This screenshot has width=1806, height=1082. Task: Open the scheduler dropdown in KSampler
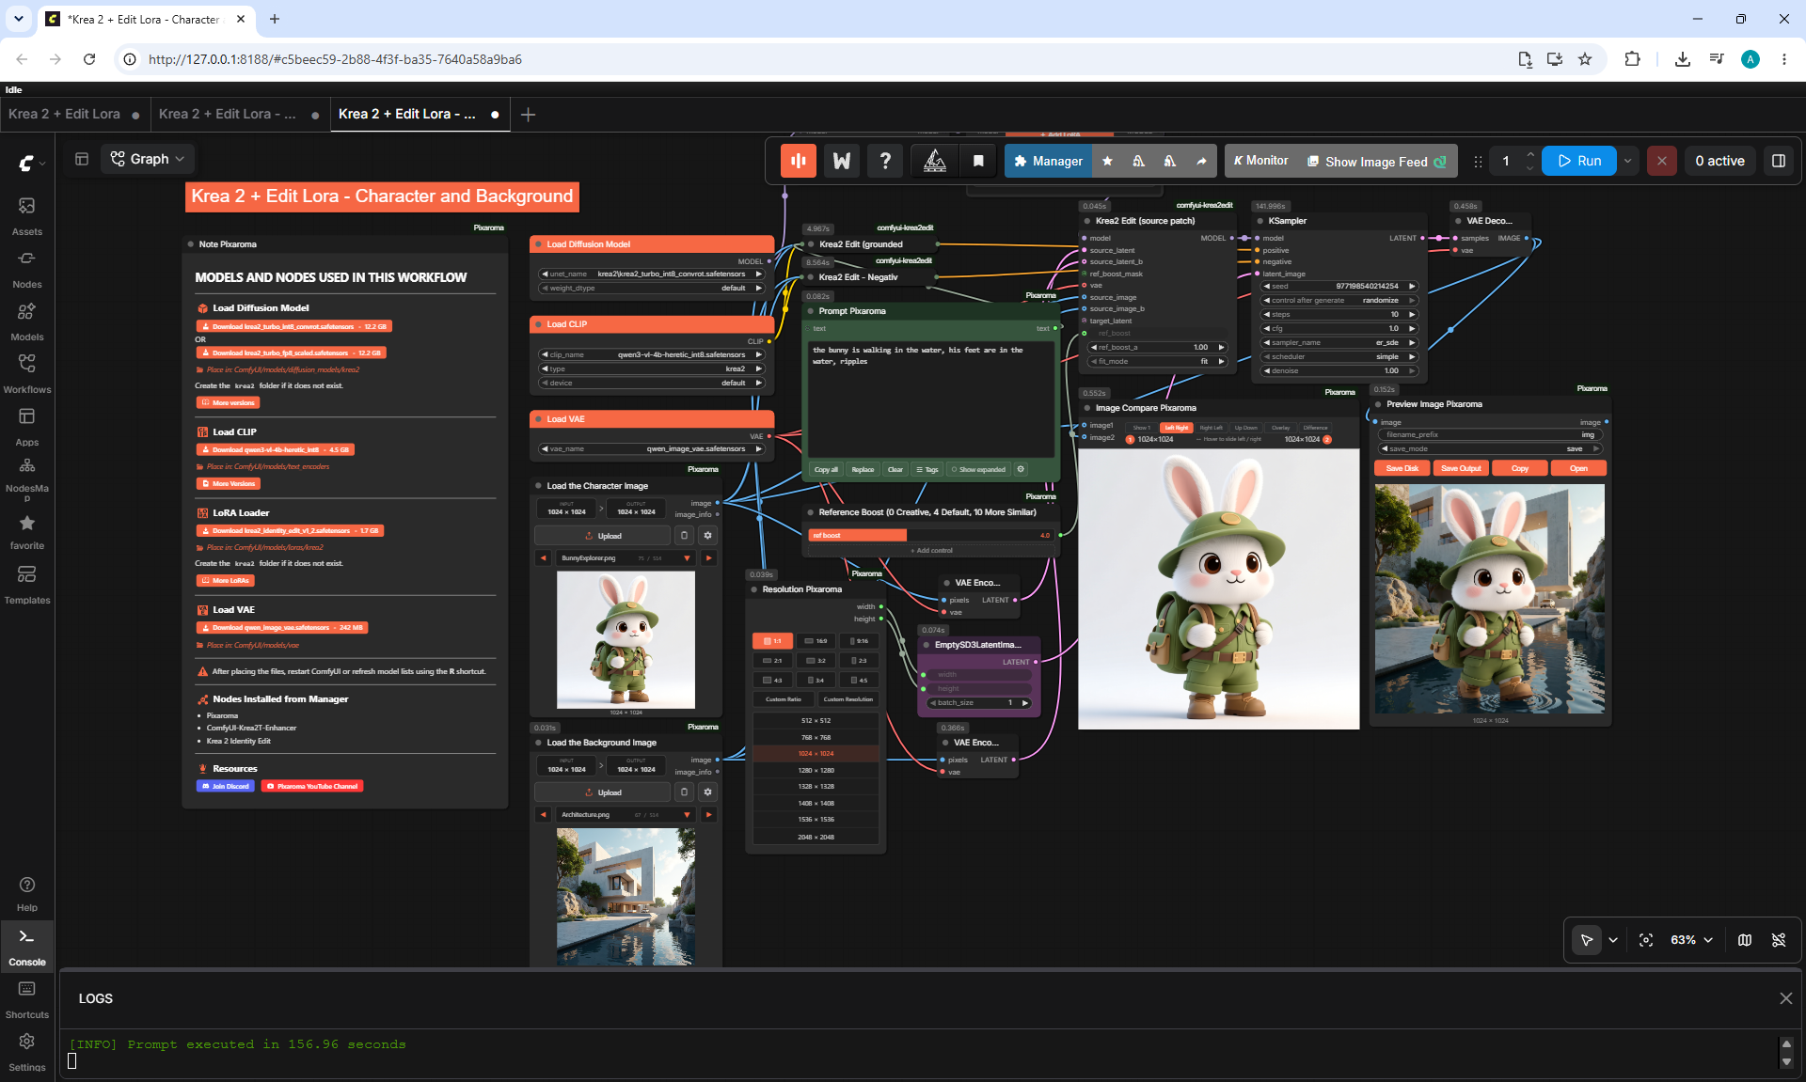click(x=1339, y=357)
